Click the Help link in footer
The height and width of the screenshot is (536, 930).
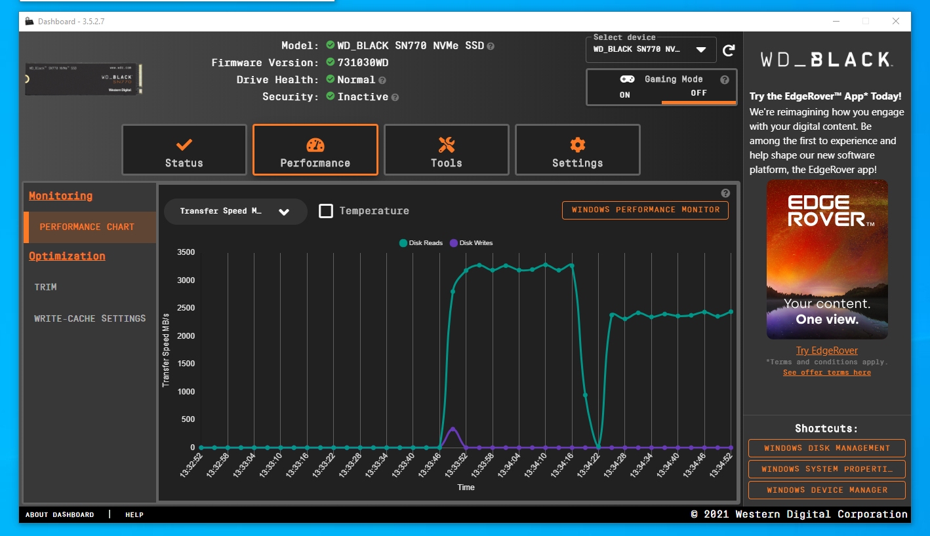[x=134, y=515]
